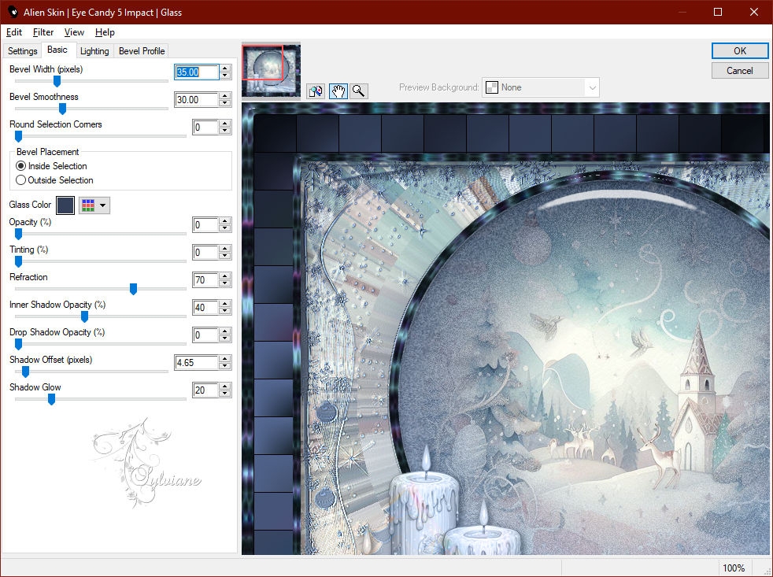Click the Shadow Glow value field

tap(205, 390)
